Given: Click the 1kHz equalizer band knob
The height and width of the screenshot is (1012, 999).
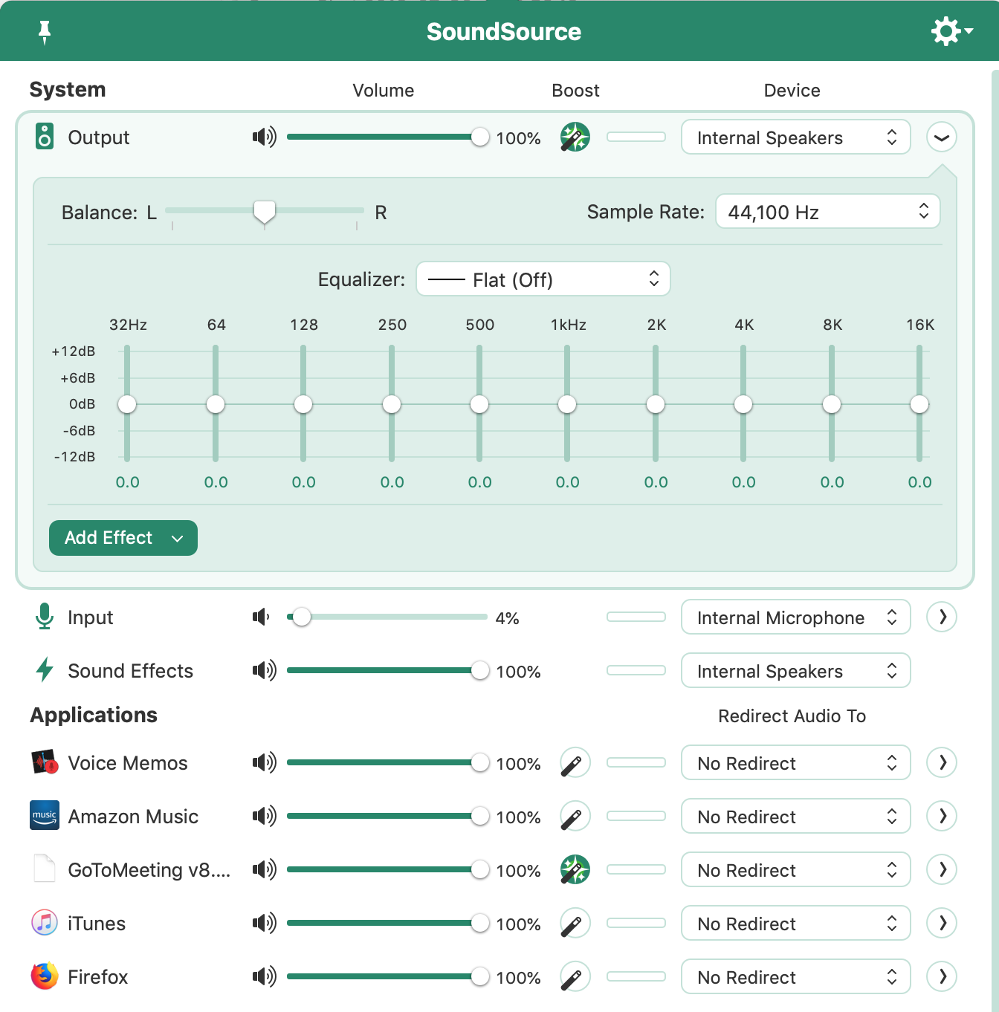Looking at the screenshot, I should 567,404.
